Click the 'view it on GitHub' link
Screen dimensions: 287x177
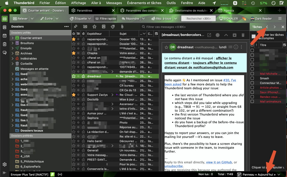pos(219,162)
